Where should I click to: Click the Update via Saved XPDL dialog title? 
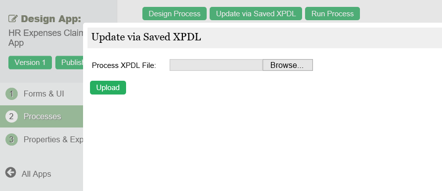pos(146,37)
